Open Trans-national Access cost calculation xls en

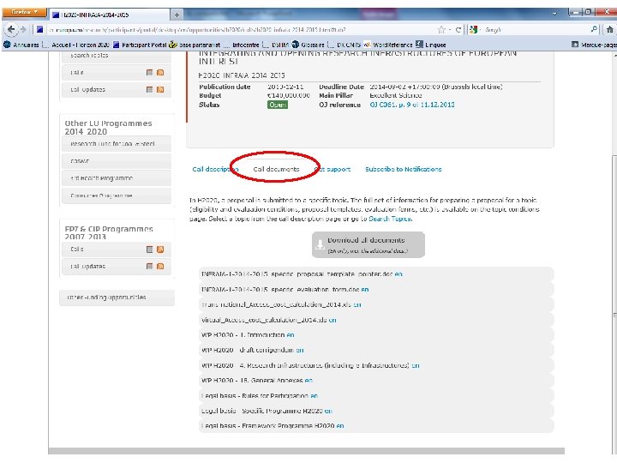356,304
